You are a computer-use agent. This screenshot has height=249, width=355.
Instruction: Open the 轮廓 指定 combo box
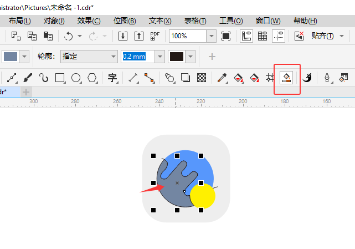89,57
